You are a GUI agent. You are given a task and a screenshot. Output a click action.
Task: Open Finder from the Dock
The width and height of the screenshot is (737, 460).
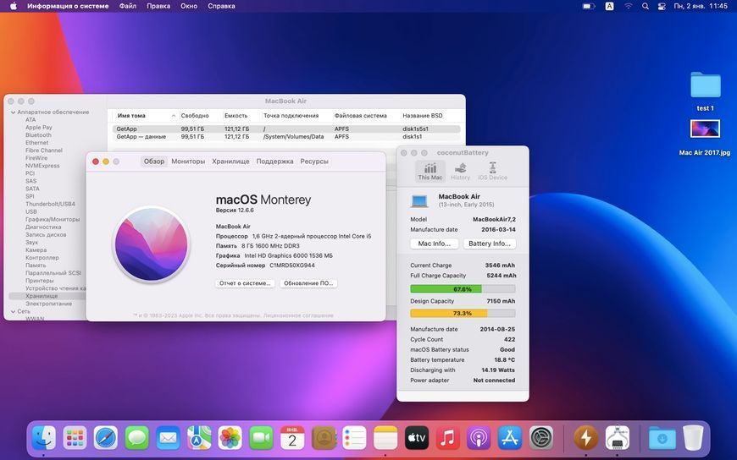tap(44, 438)
